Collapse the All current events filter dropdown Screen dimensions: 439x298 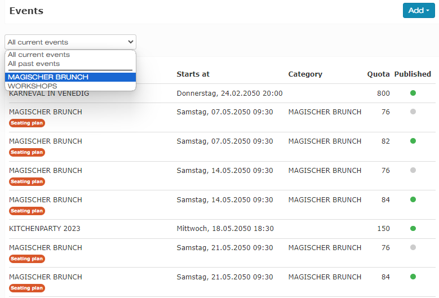coord(70,42)
